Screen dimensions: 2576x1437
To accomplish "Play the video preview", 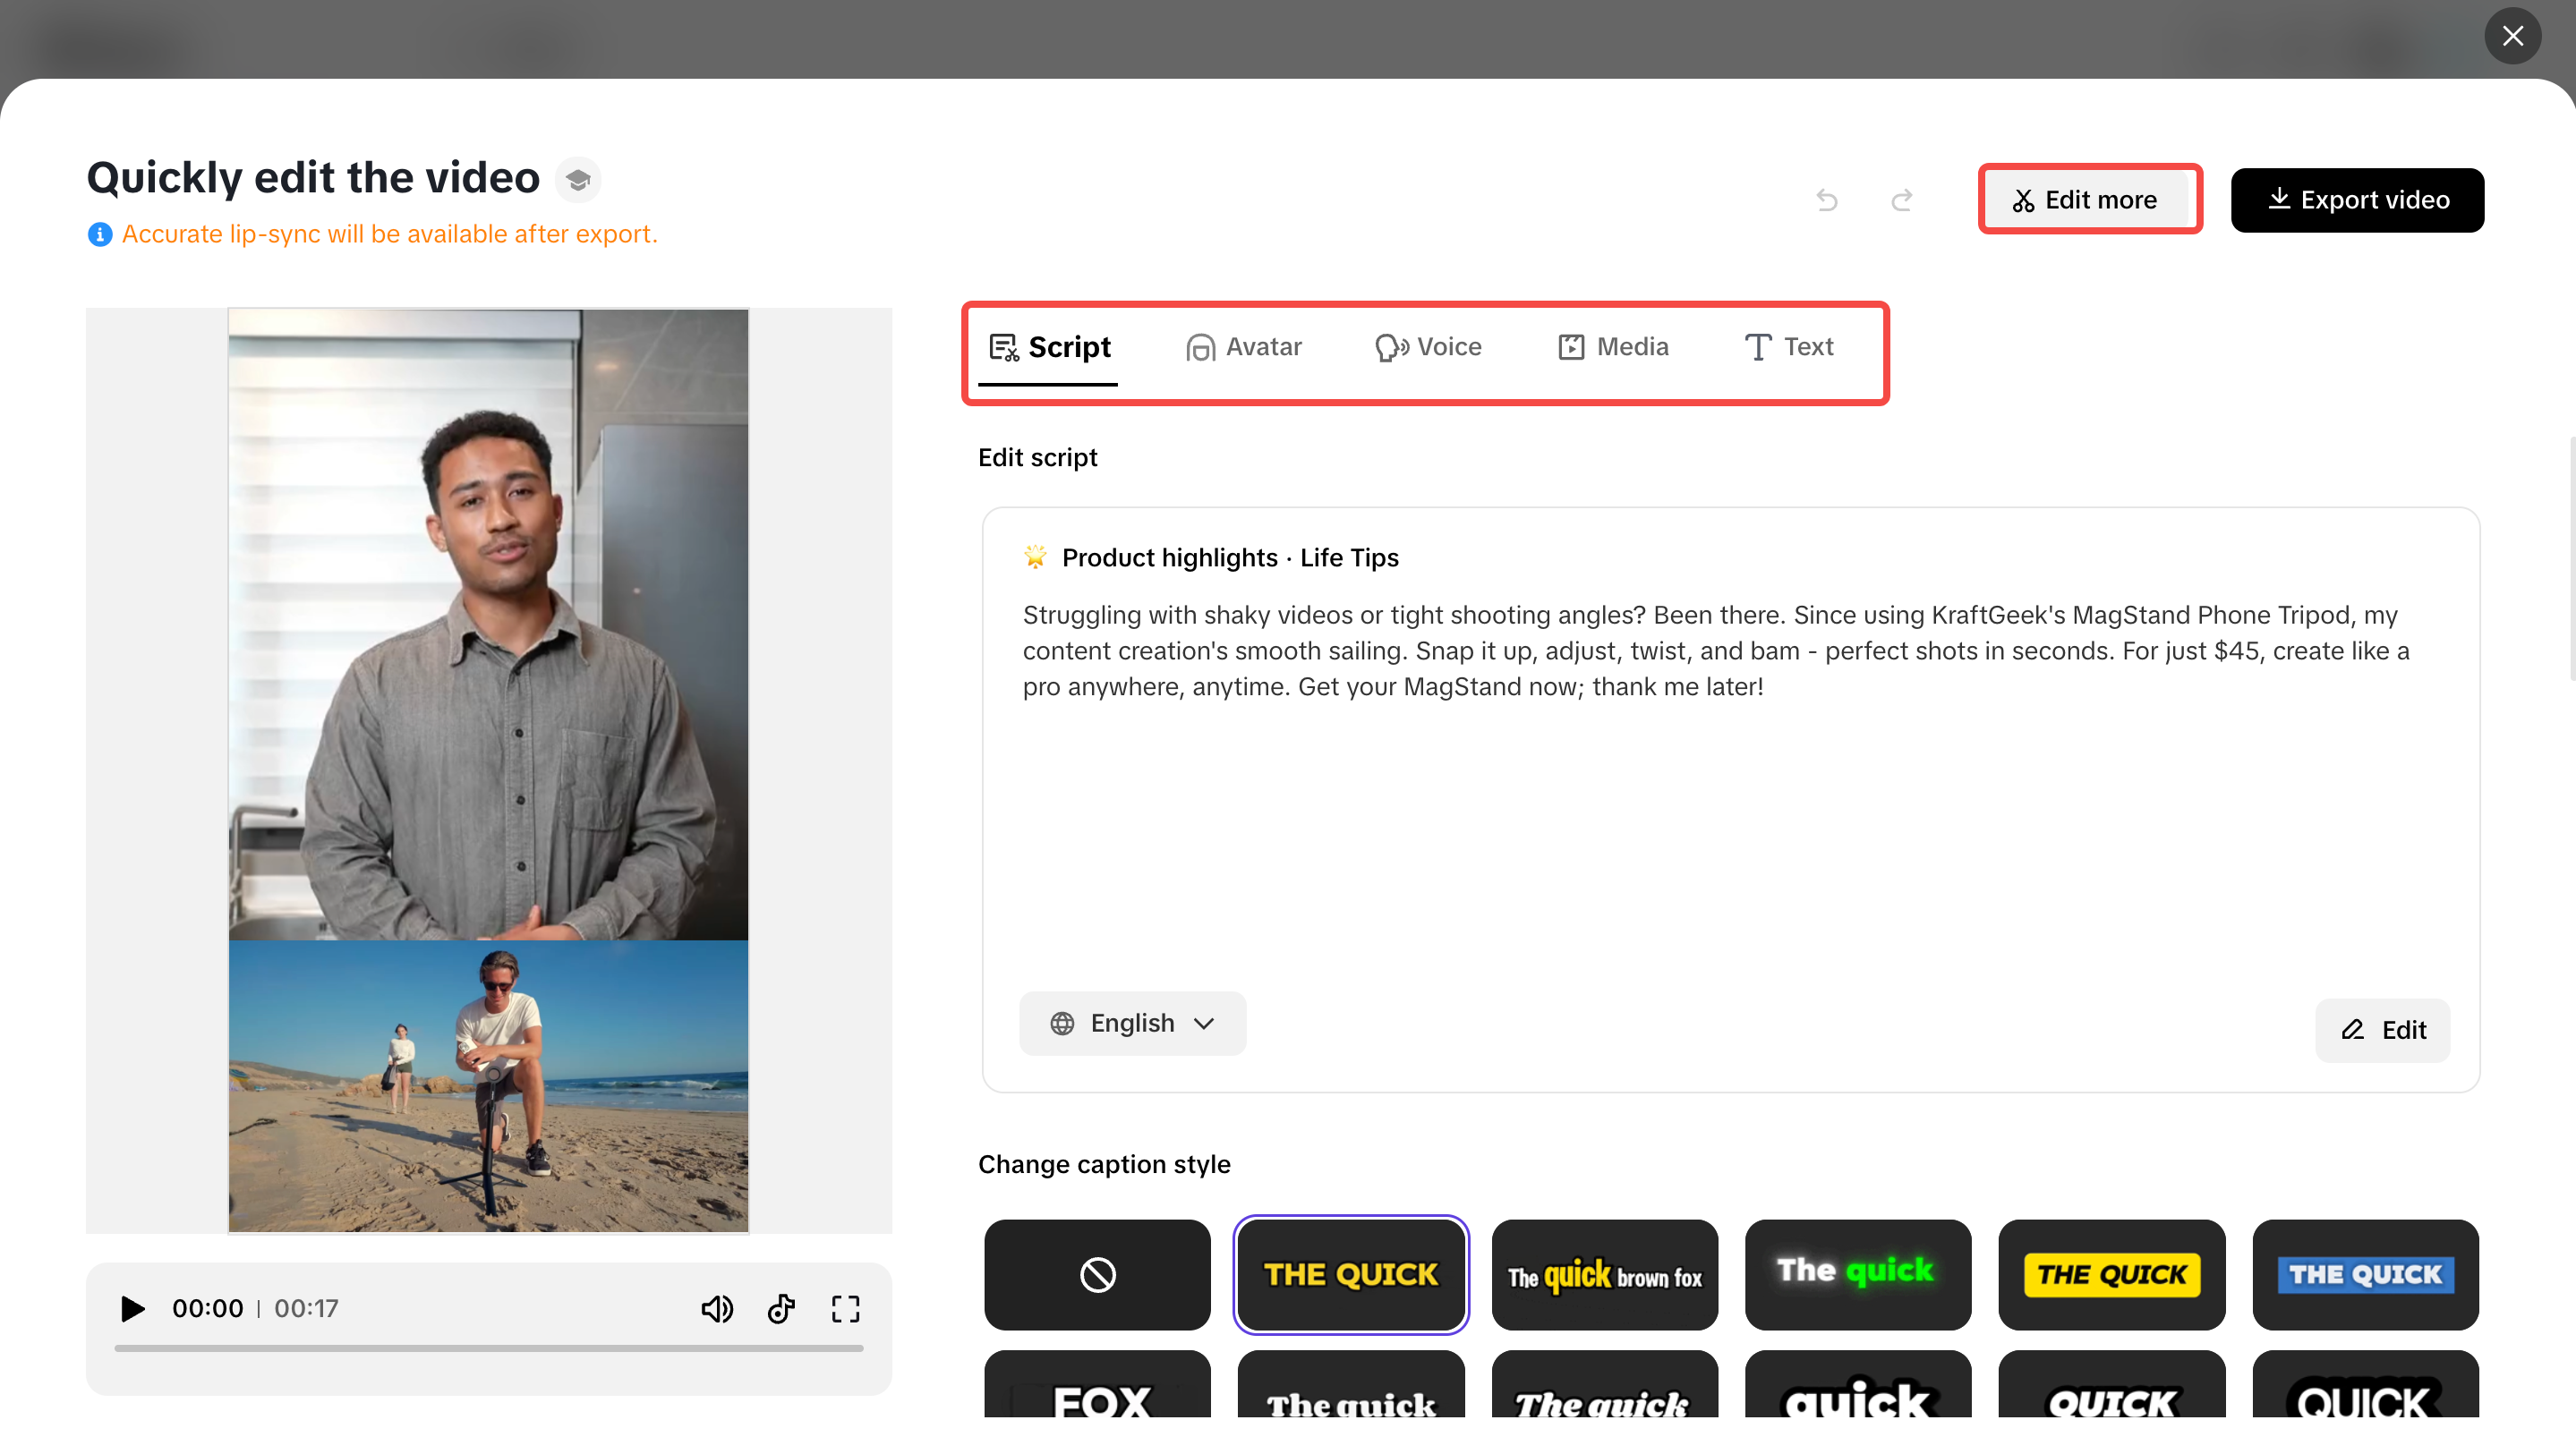I will [x=131, y=1308].
